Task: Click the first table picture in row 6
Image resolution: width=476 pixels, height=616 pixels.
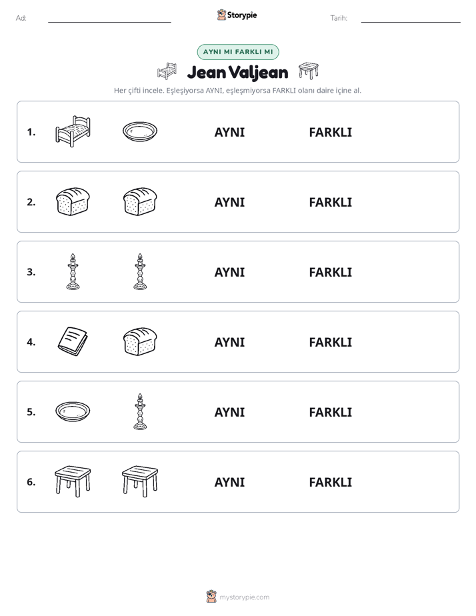Action: tap(73, 481)
